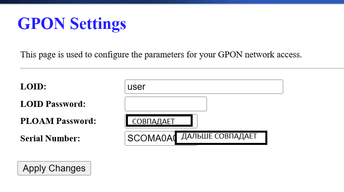344x192 pixels.
Task: Click the bold LOID: label
Action: [33, 87]
